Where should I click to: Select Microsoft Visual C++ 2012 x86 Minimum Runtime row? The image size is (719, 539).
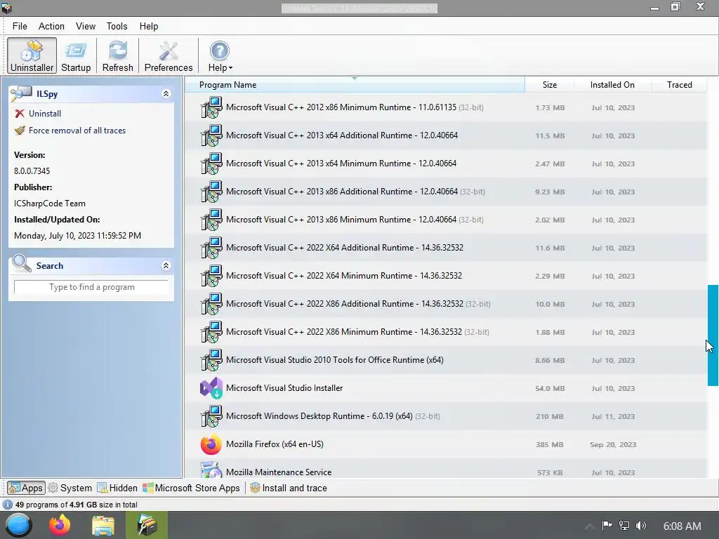(446, 107)
